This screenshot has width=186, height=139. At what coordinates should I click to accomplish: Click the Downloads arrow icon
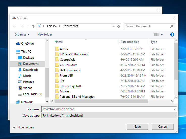pos(20,70)
